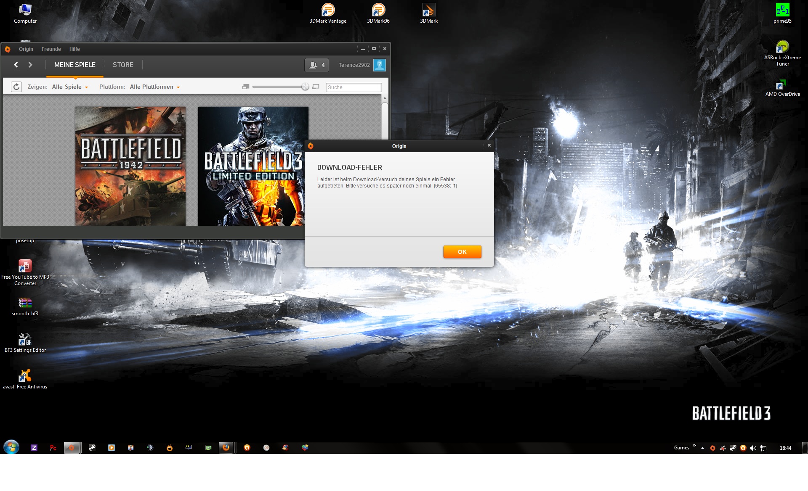The image size is (808, 491).
Task: Open avast! Free Antivirus shortcut
Action: pyautogui.click(x=25, y=379)
